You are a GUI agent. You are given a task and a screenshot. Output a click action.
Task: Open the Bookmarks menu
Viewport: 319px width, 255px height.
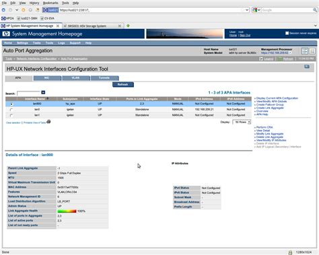[x=50, y=3]
